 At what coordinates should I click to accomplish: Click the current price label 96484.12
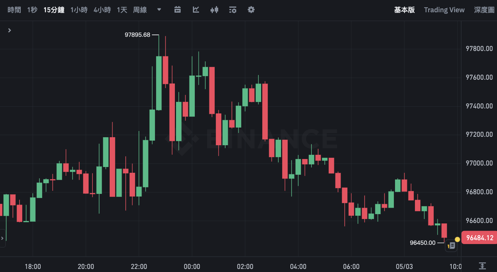tap(479, 238)
